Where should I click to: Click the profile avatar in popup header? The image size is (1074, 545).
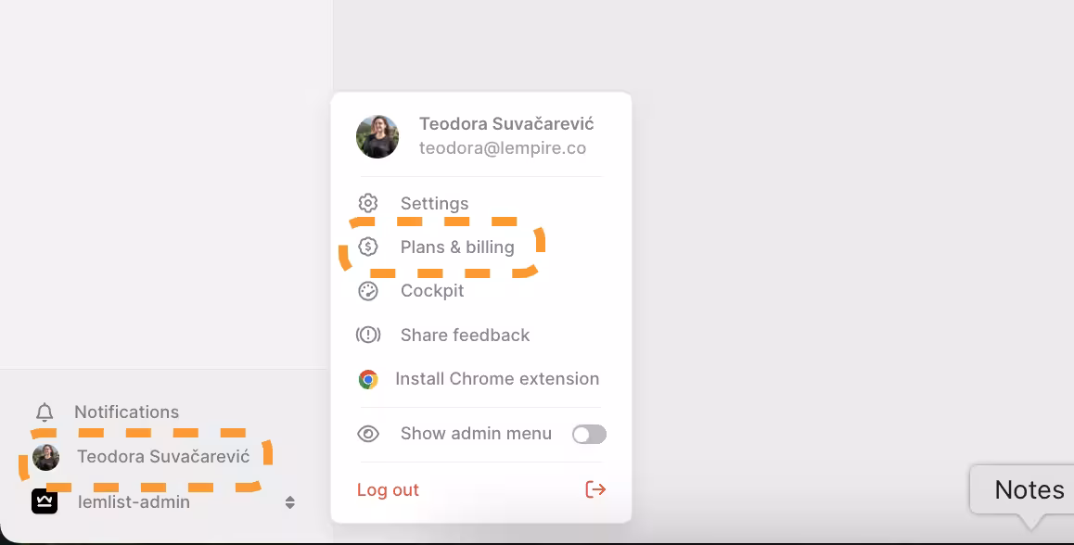click(x=377, y=136)
